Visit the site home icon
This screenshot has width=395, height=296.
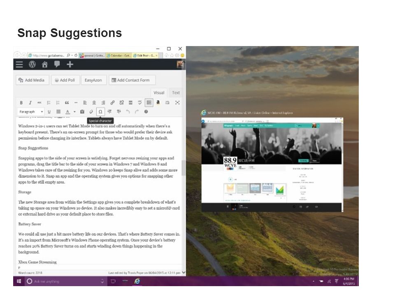coord(45,65)
